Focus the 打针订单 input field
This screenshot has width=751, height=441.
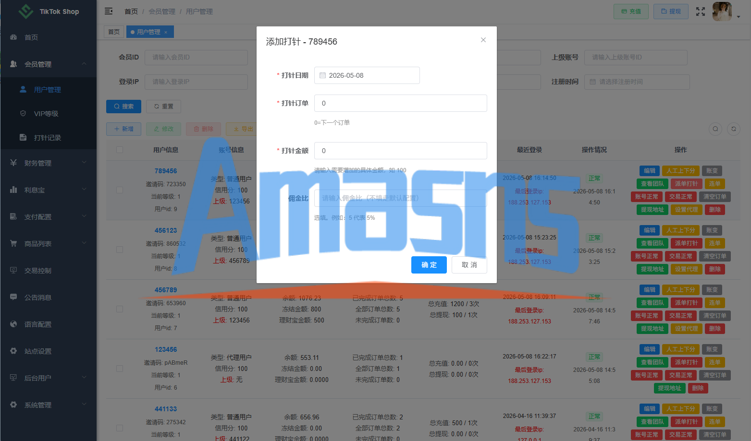coord(401,103)
